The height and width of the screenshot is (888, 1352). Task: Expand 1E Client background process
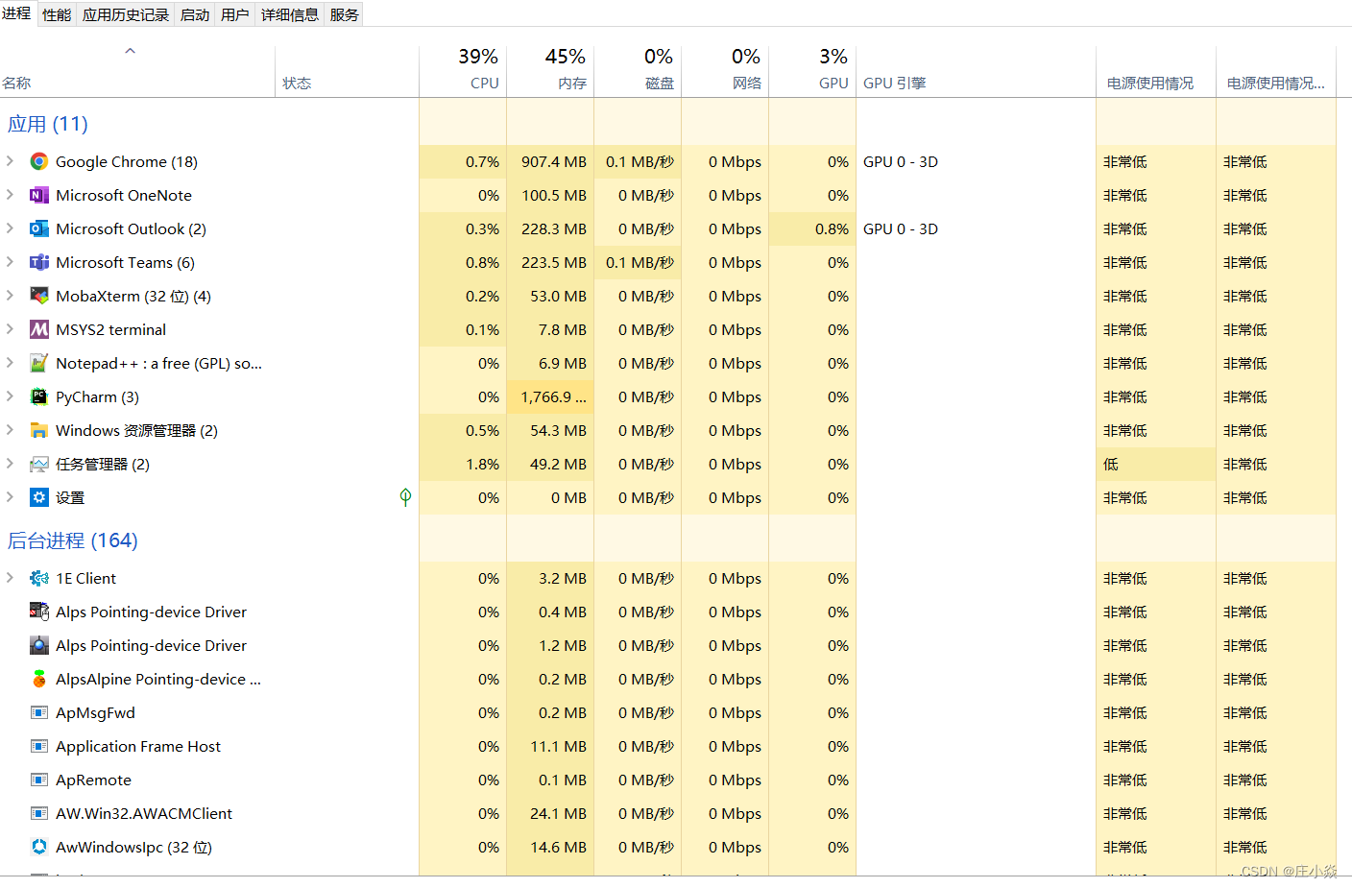[x=10, y=578]
